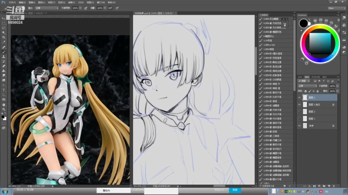Open layer blend mode dropdown
The height and width of the screenshot is (195, 348).
307,86
